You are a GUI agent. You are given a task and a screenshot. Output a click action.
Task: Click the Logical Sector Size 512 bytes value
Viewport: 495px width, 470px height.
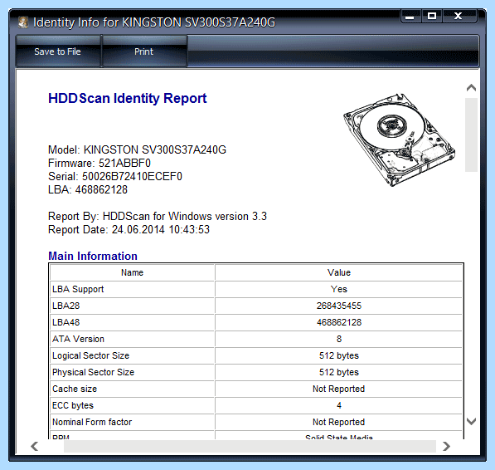[x=339, y=355]
